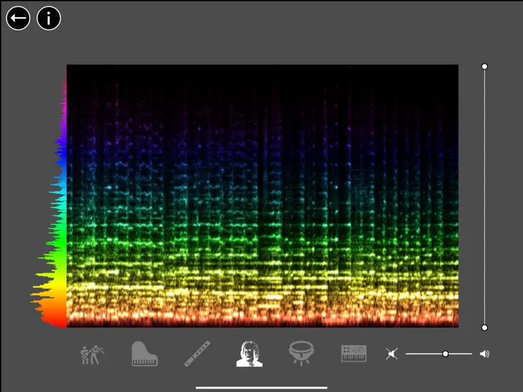Click the volume track right of the knob

click(460, 354)
